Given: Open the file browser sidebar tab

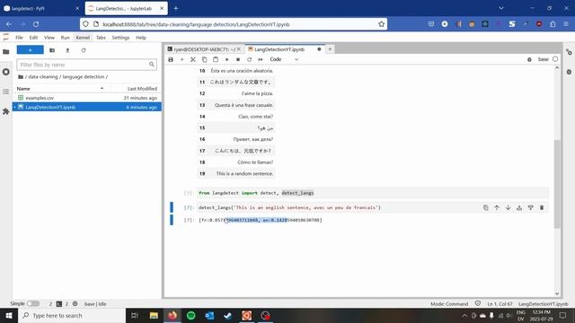Looking at the screenshot, I should (6, 52).
